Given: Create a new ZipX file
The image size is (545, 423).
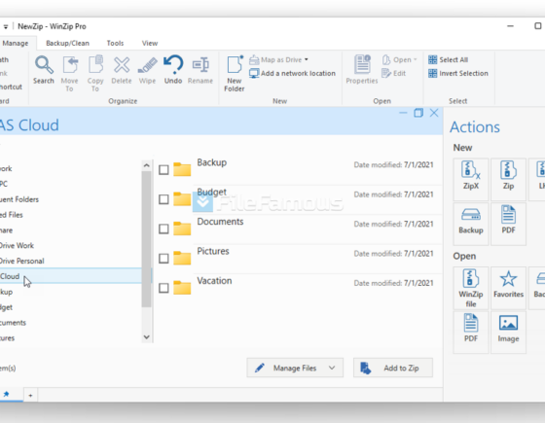Looking at the screenshot, I should click(471, 179).
